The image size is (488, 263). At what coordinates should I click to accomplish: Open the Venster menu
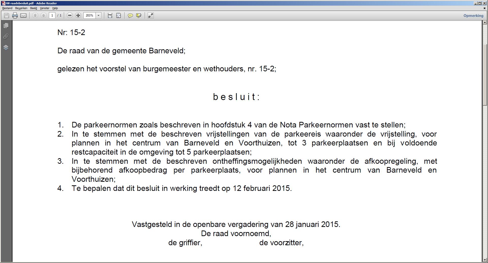point(44,8)
